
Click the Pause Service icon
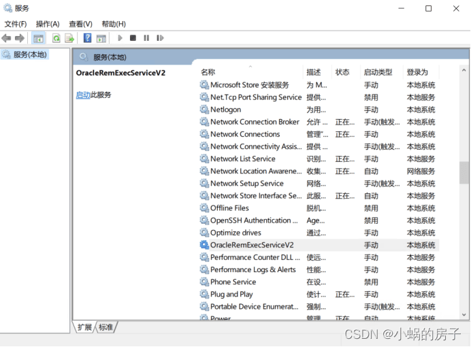point(146,38)
